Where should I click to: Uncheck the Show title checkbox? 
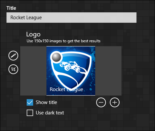click(x=30, y=102)
